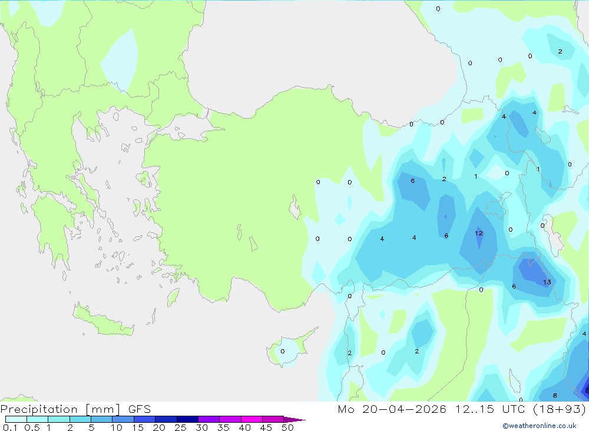Pick the 45–50 mm legend color swatch

[x=273, y=419]
